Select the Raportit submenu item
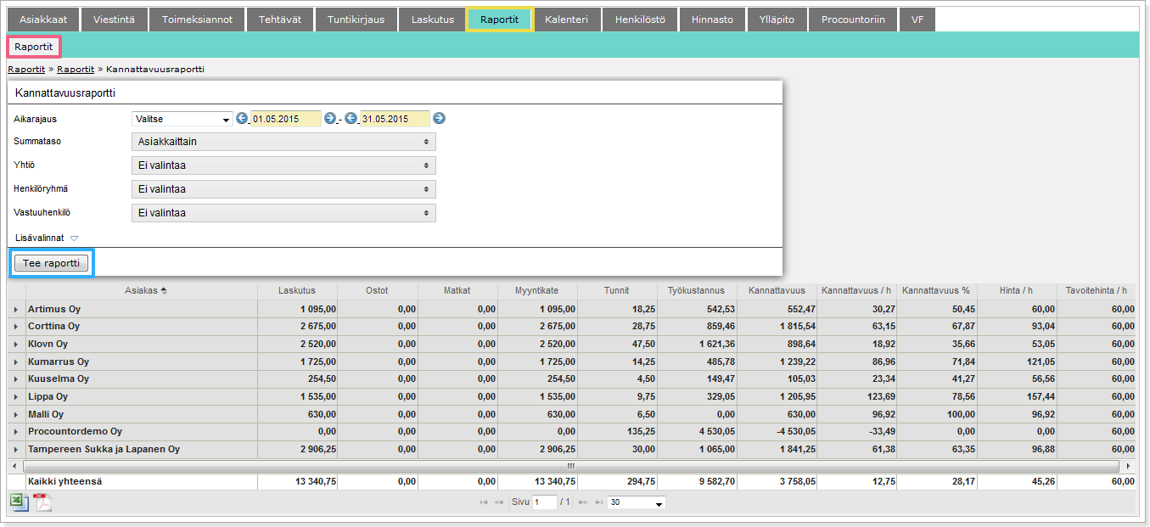The image size is (1150, 527). click(x=34, y=46)
